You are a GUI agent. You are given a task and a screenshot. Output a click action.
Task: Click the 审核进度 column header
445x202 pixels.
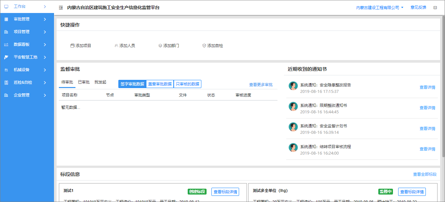click(243, 95)
